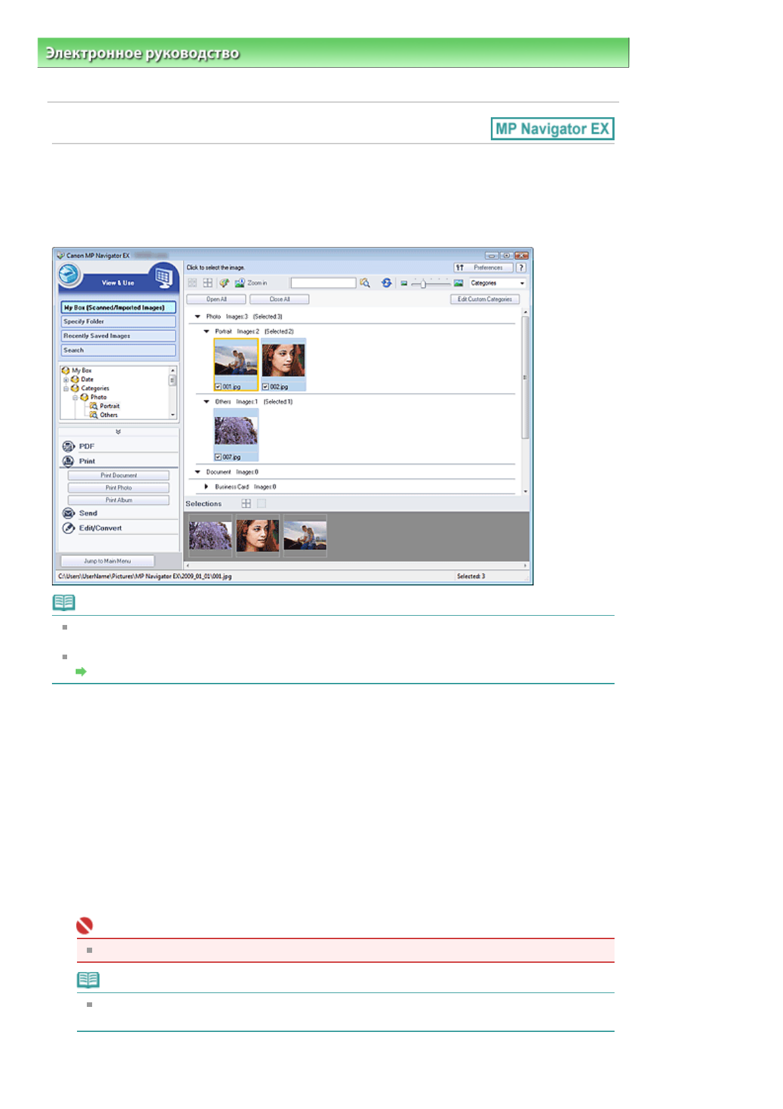This screenshot has width=783, height=1109.
Task: Open the Categories sort dropdown
Action: click(497, 283)
